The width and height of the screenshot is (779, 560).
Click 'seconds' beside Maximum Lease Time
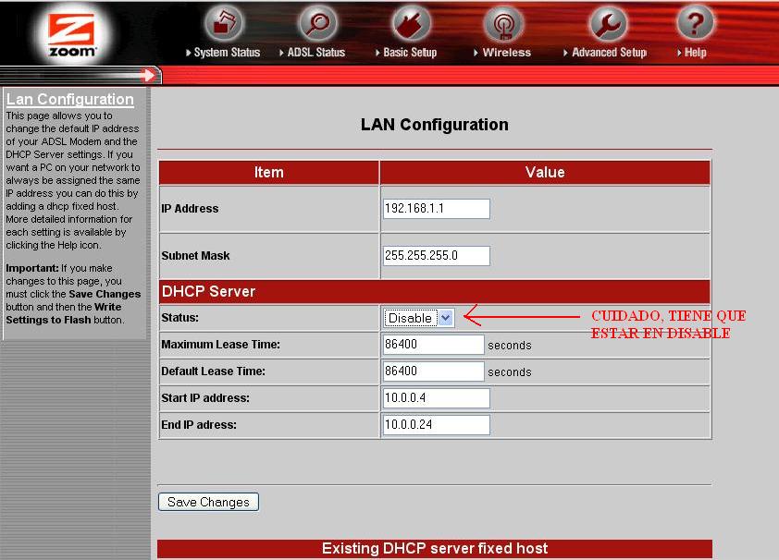(510, 346)
